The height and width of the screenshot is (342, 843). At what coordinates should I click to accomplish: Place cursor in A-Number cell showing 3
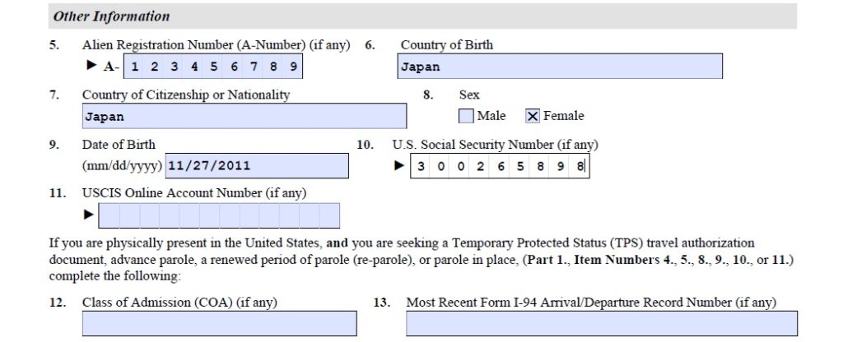pyautogui.click(x=174, y=67)
